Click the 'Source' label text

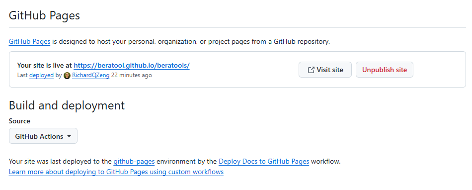pyautogui.click(x=19, y=121)
